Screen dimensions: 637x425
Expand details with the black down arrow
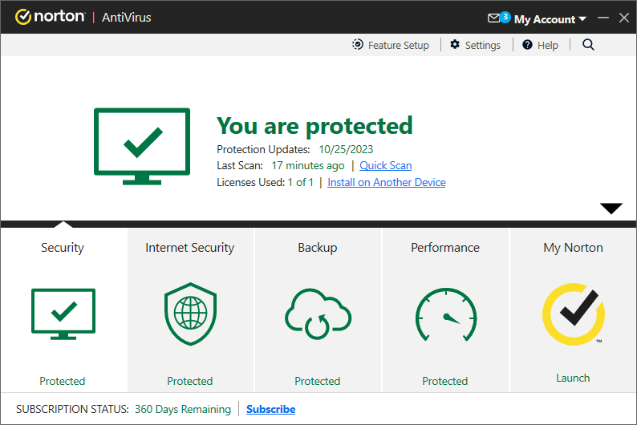(x=611, y=208)
